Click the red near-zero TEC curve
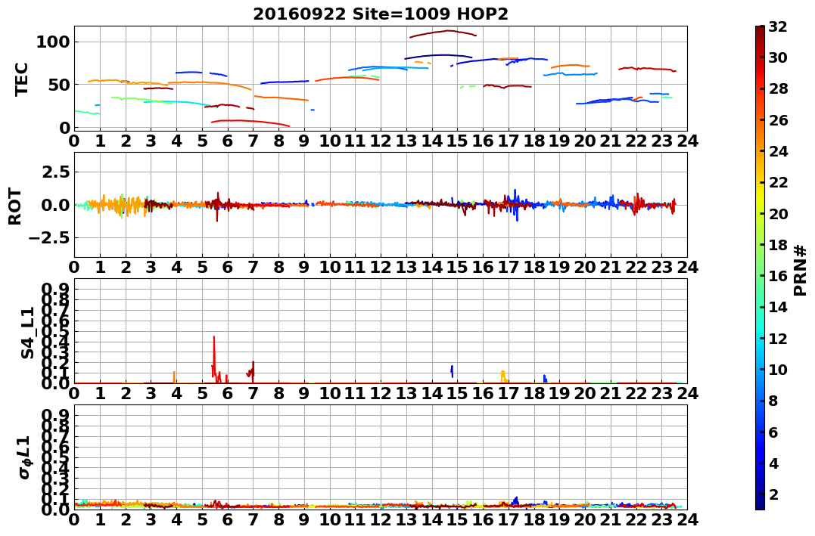 250,122
